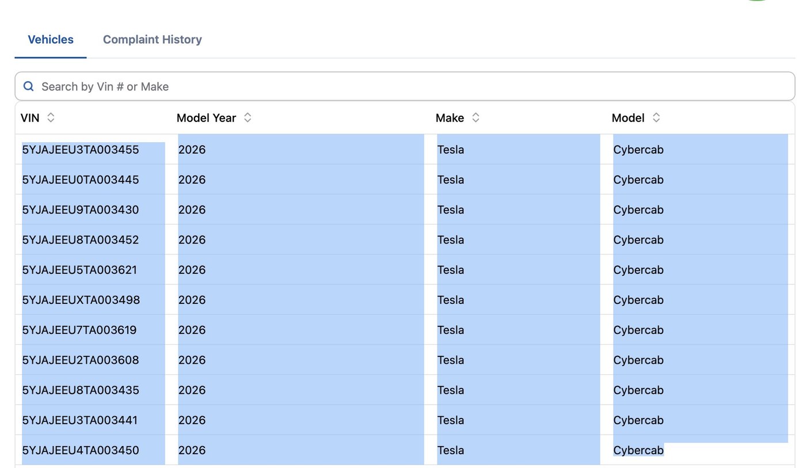
Task: Click the VIN column header label
Action: (30, 117)
